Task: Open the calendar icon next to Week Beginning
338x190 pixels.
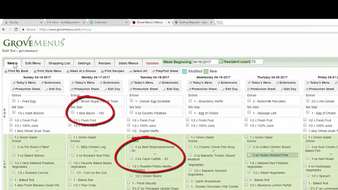Action: 221,62
